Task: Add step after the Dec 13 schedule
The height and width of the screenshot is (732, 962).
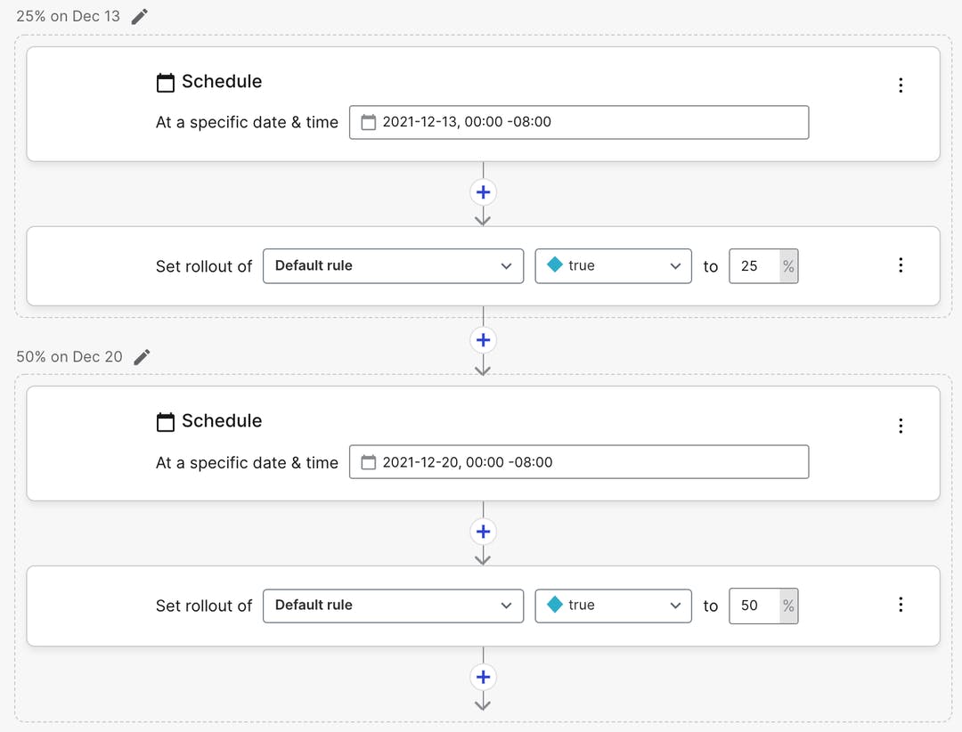Action: (483, 192)
